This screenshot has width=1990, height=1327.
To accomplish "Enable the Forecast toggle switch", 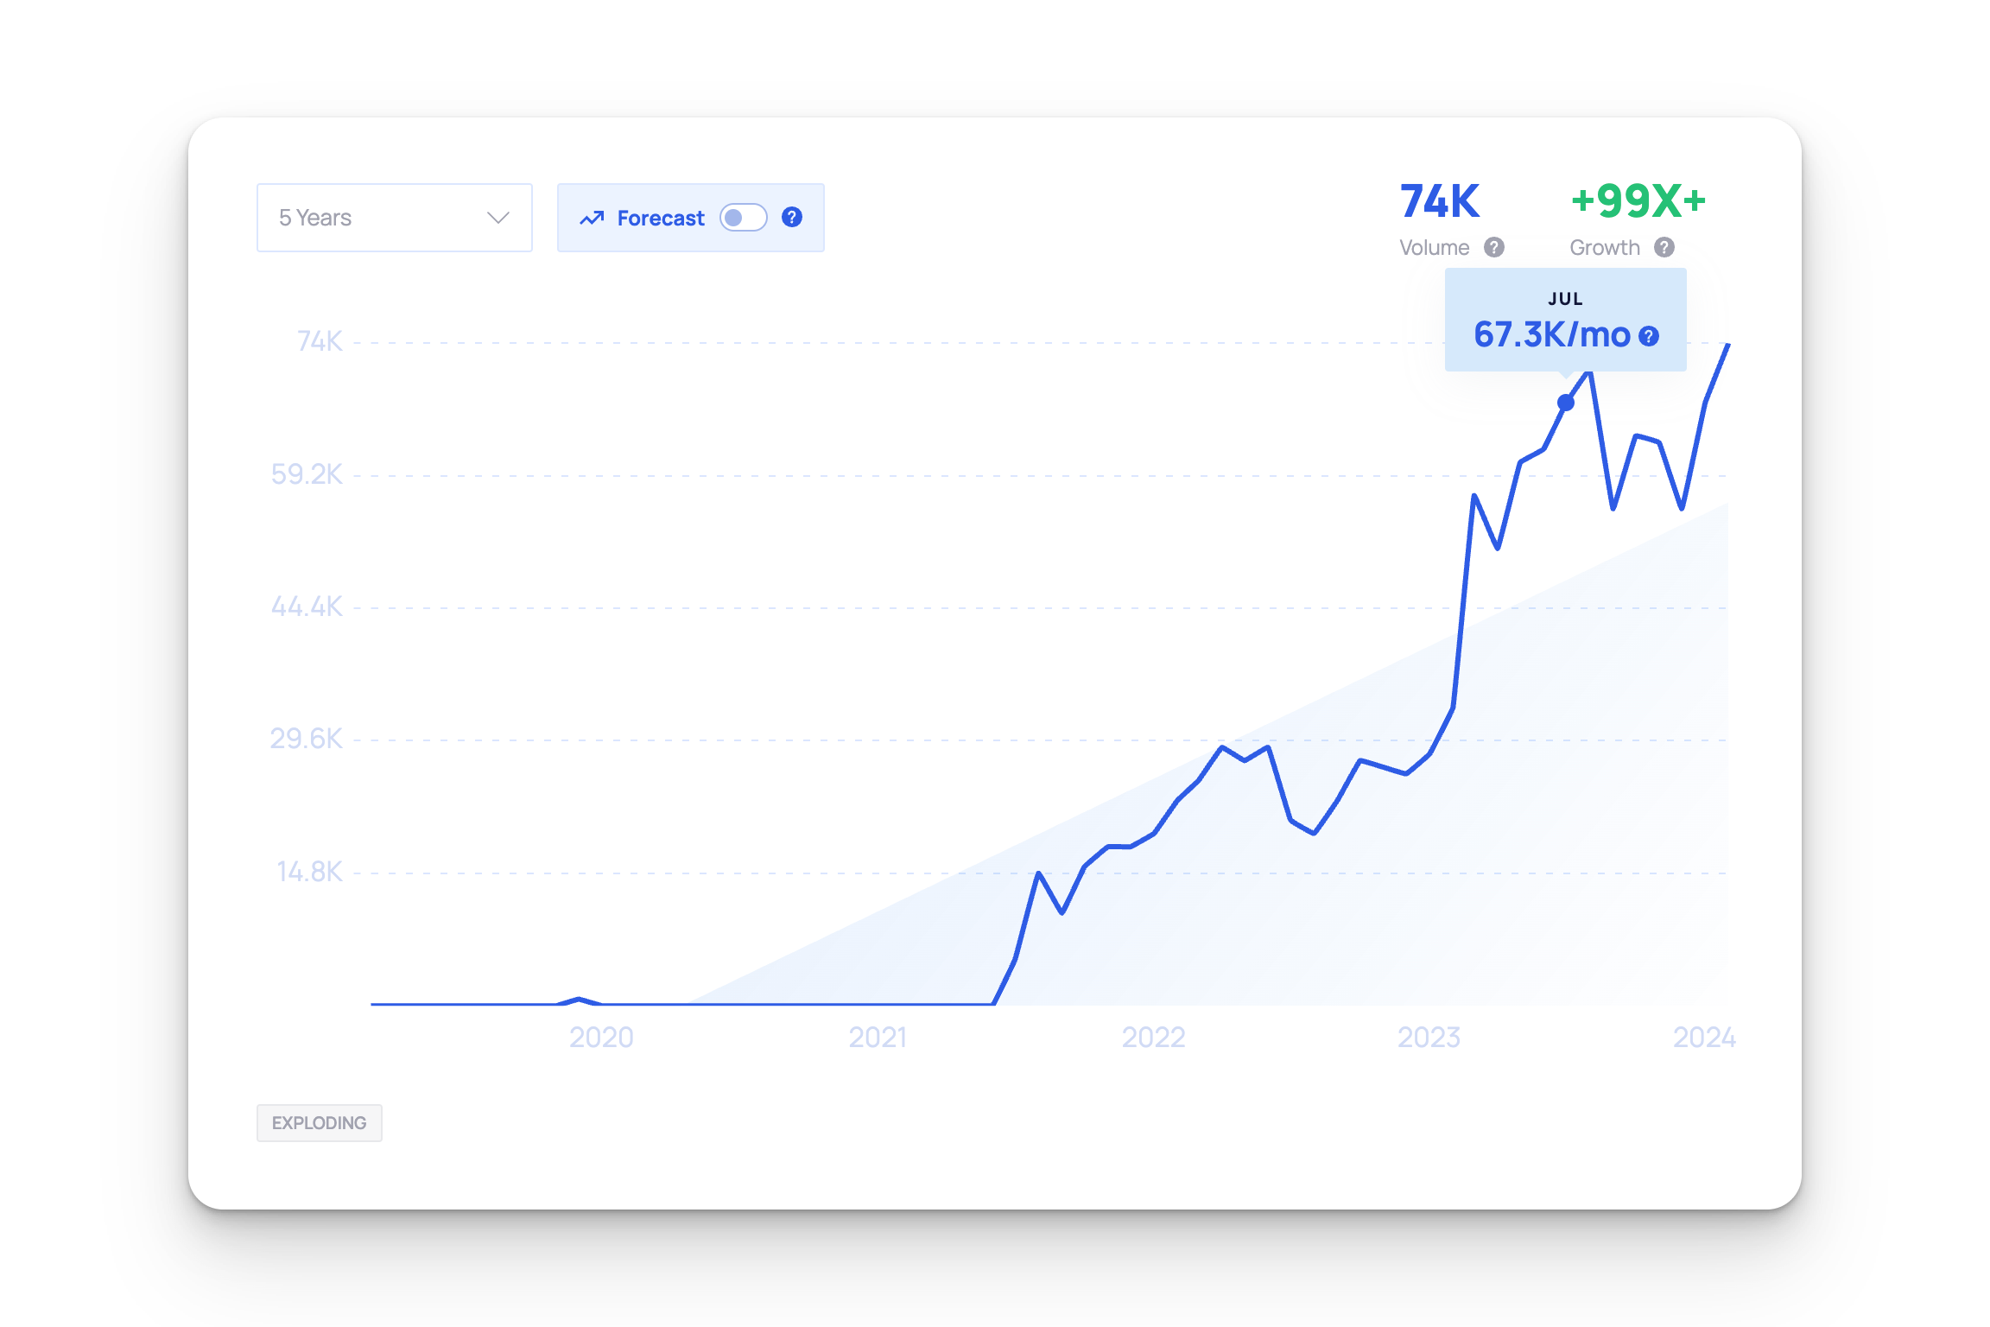I will (743, 218).
